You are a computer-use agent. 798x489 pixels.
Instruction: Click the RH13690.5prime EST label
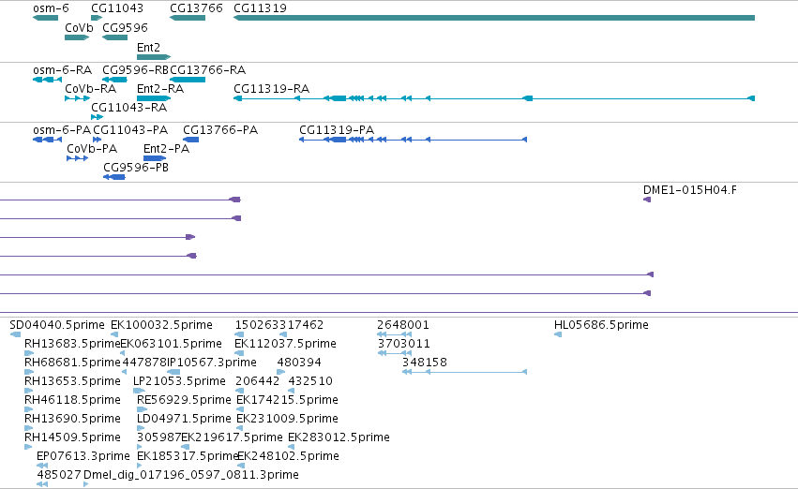point(73,419)
